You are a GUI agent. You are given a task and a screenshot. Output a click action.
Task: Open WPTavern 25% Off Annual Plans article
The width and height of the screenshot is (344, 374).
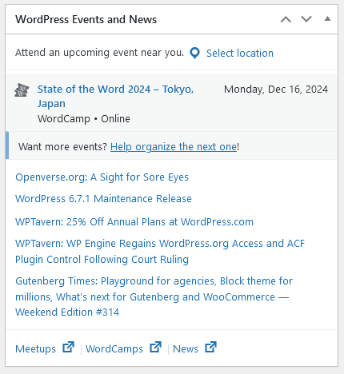click(134, 221)
